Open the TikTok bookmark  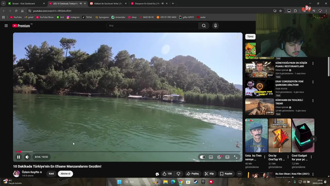click(87, 17)
